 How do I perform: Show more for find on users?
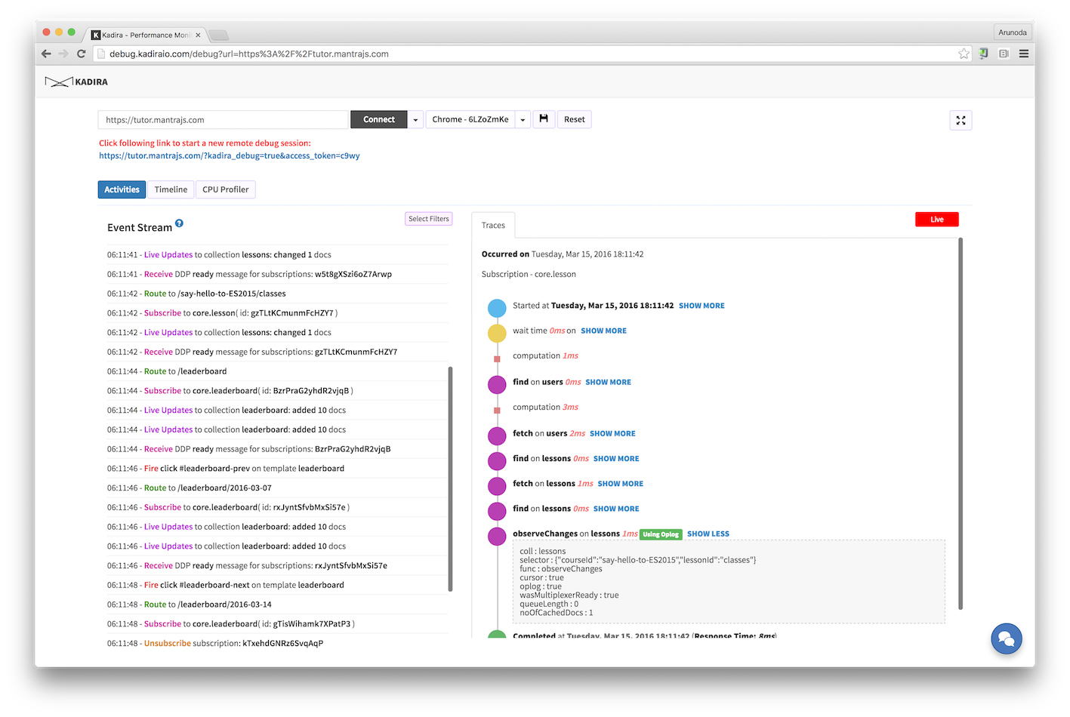pos(608,382)
